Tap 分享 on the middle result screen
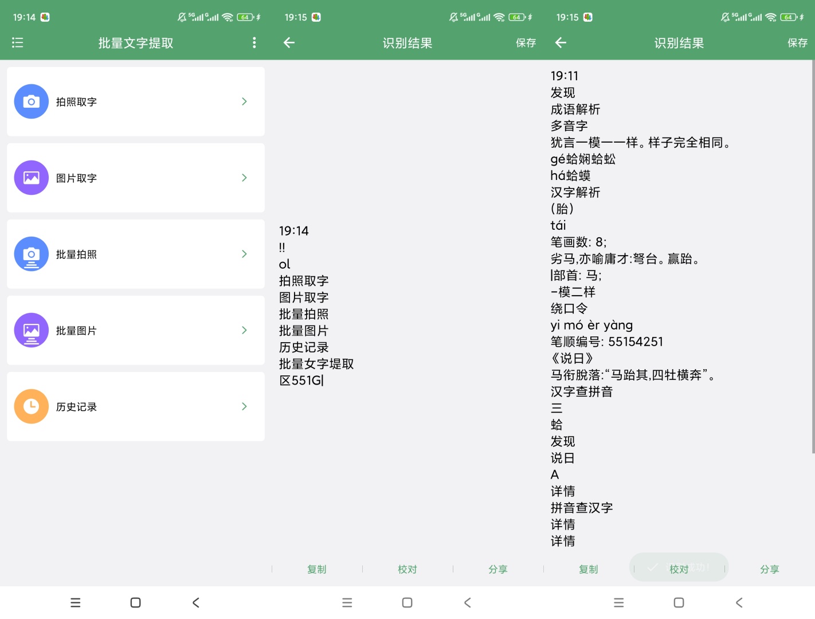The image size is (815, 619). (x=498, y=569)
